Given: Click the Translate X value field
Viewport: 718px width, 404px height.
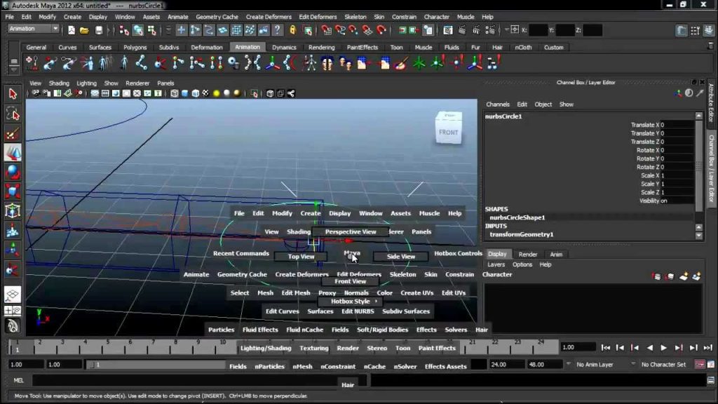Looking at the screenshot, I should click(x=677, y=125).
